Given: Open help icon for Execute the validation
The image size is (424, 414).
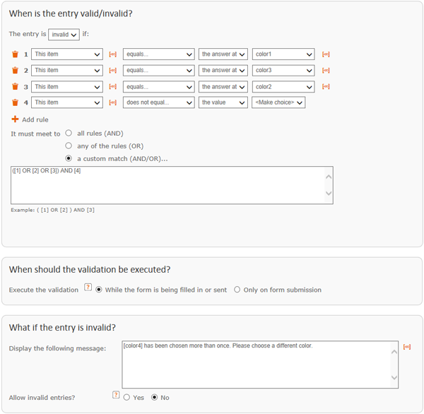Looking at the screenshot, I should (88, 287).
